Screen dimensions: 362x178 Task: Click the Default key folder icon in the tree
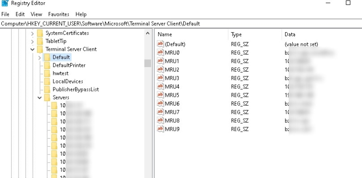coord(47,58)
